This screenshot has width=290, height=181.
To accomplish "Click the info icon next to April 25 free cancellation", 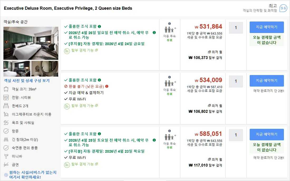I will (x=154, y=140).
